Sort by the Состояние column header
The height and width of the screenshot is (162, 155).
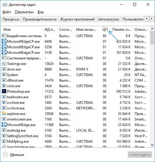[66, 30]
